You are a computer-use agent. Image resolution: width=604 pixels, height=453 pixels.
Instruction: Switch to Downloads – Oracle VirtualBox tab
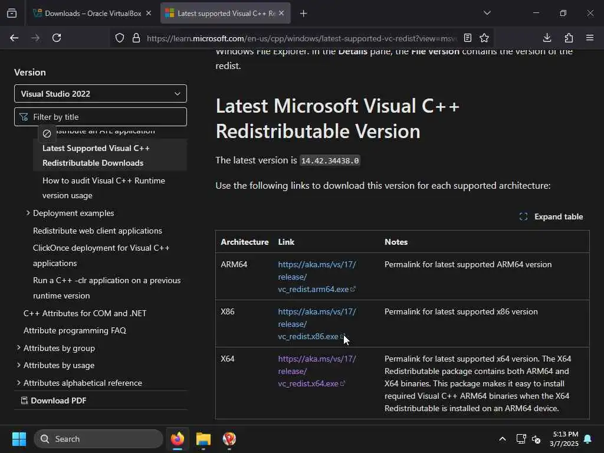[x=93, y=13]
